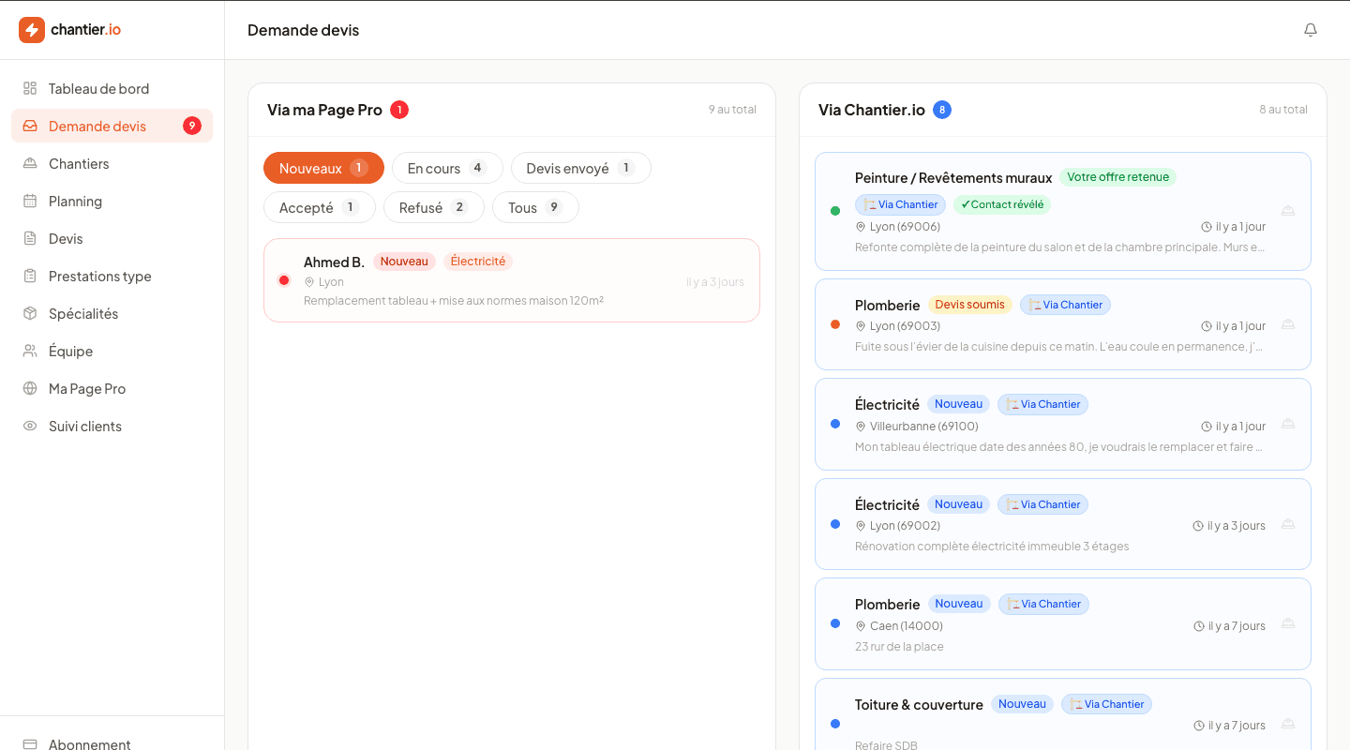The width and height of the screenshot is (1350, 750).
Task: Click the hard-hat icon on Caen card
Action: click(1288, 623)
